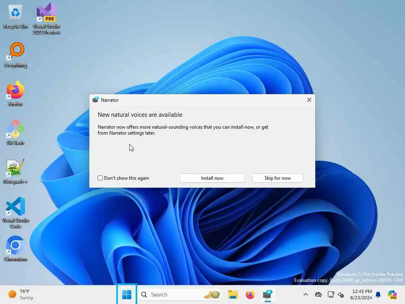Show hidden system tray icons

click(x=306, y=294)
